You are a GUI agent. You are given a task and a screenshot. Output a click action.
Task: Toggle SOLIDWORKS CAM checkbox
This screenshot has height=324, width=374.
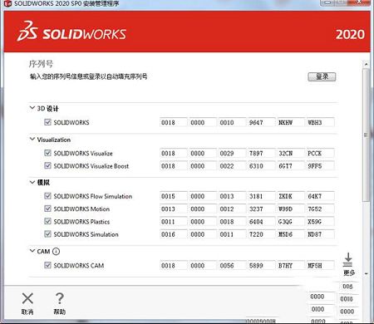click(47, 265)
